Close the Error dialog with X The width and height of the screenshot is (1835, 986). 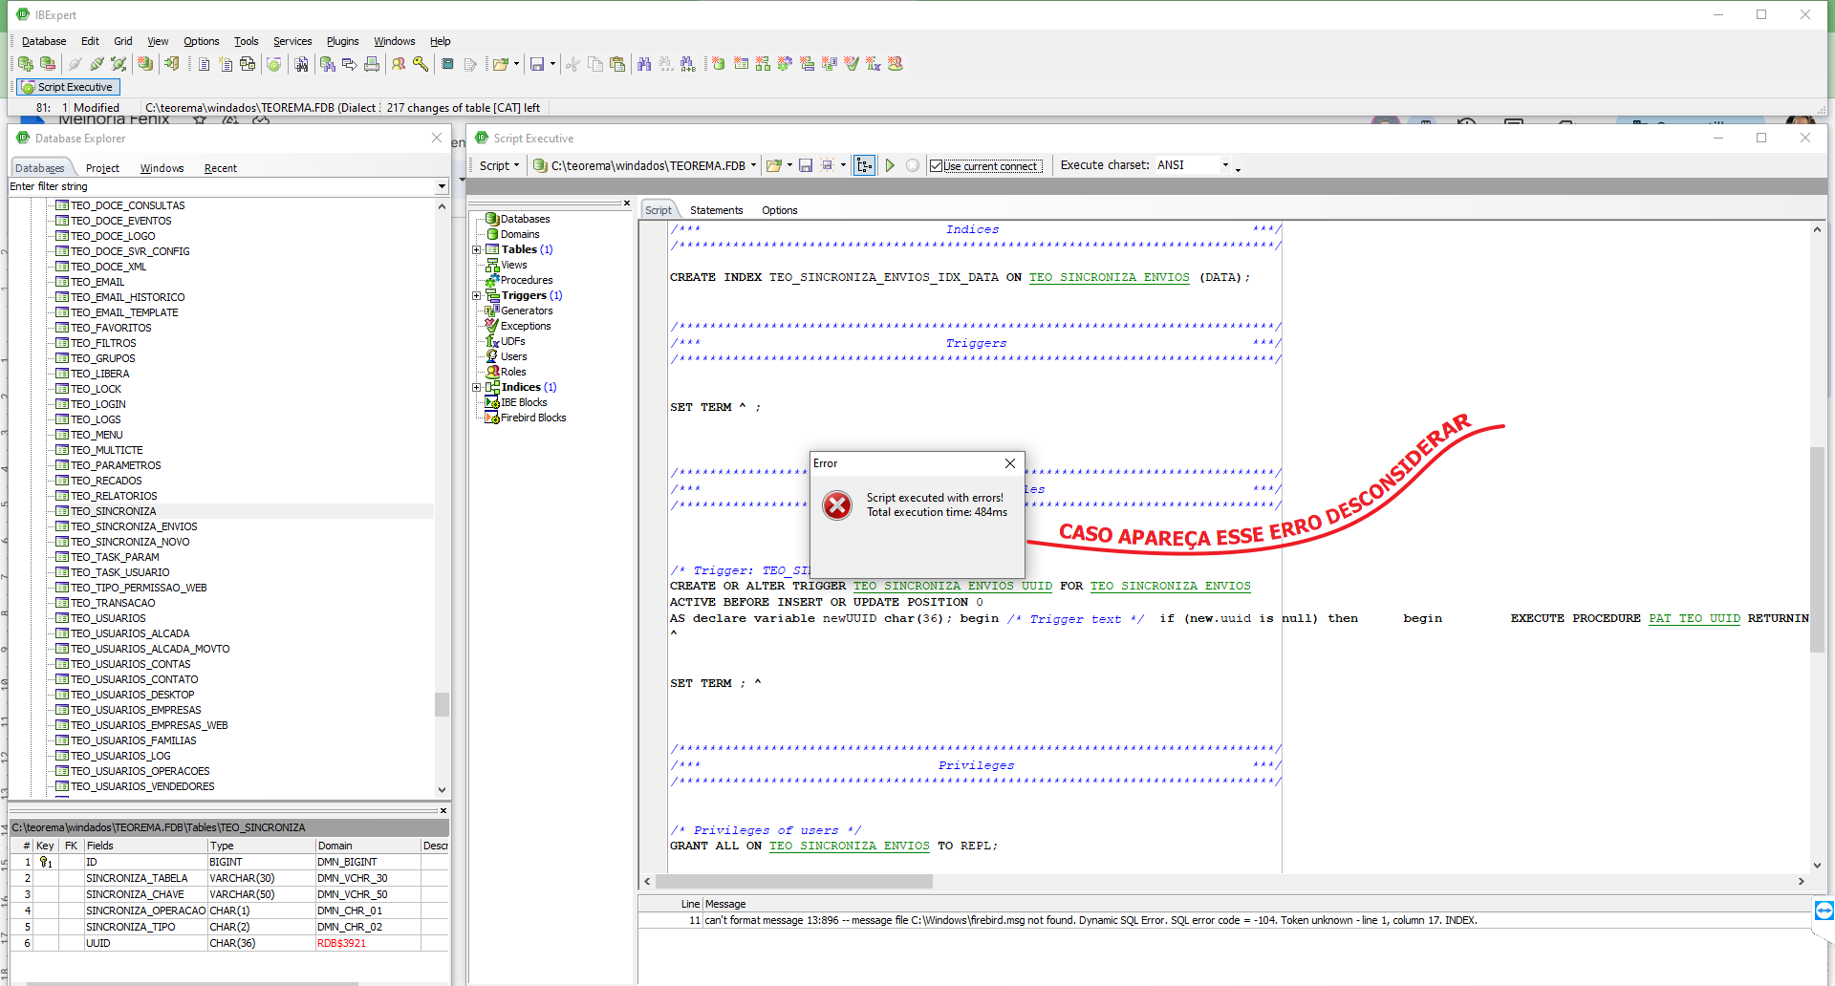[1010, 463]
